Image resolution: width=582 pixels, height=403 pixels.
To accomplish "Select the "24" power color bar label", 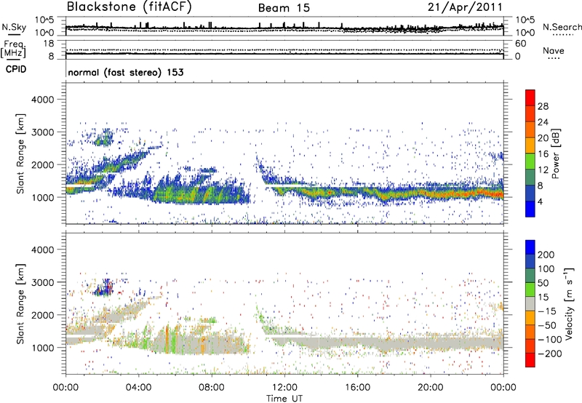I will pos(543,122).
